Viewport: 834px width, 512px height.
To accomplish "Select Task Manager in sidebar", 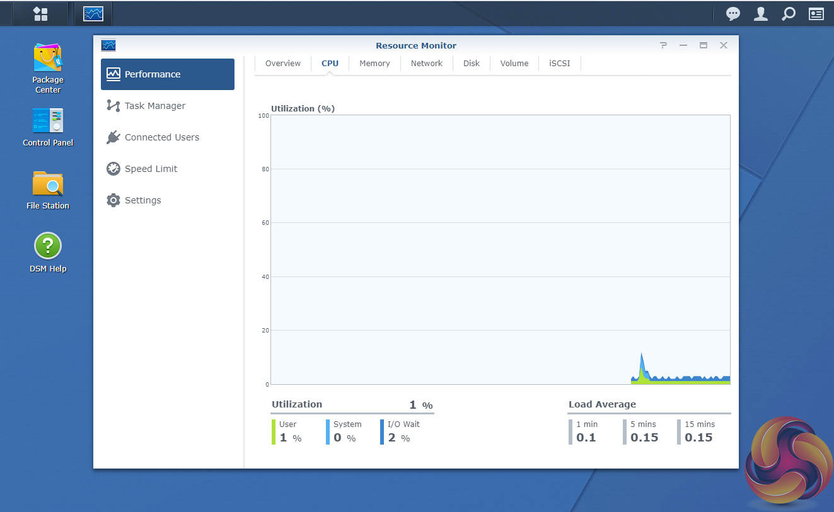I will pyautogui.click(x=154, y=106).
